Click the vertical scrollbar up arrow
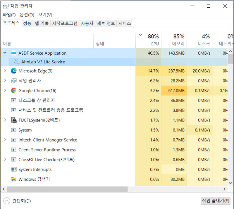Viewport: 234px width, 209px height. point(230,51)
